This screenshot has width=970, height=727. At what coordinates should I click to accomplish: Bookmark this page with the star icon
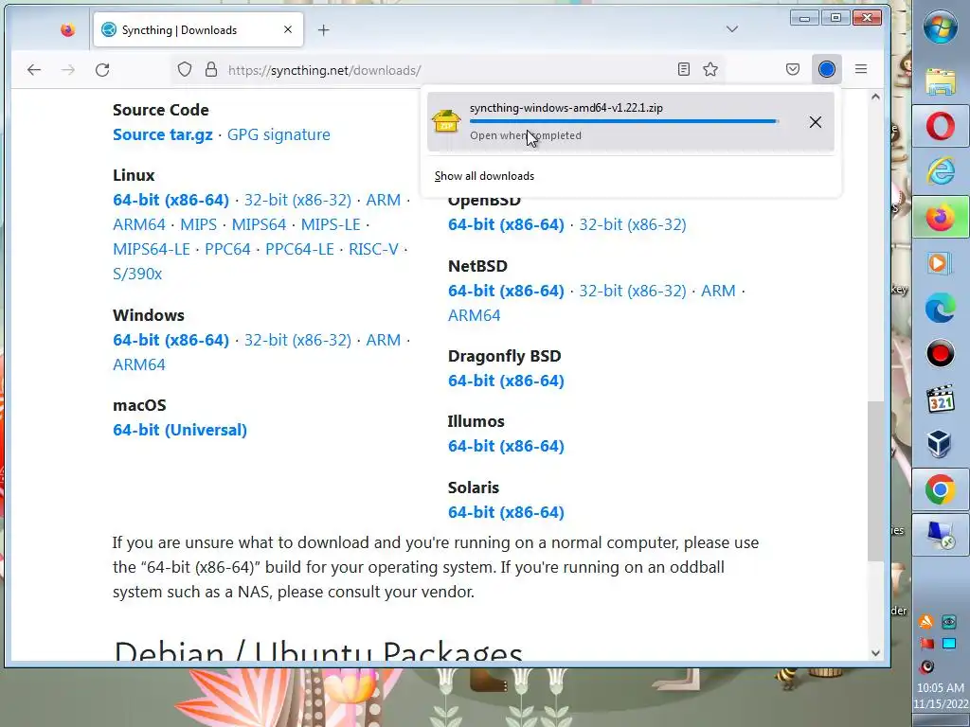(x=710, y=69)
